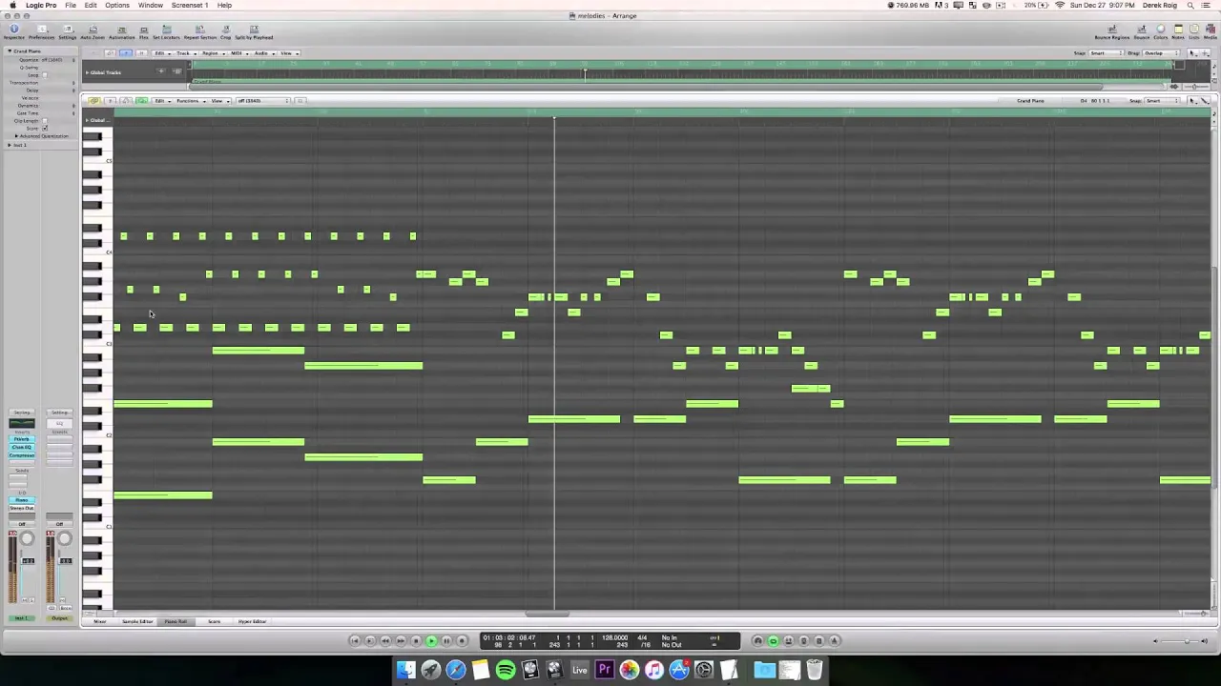Enable the Flex view toolbar icon
The height and width of the screenshot is (686, 1221).
pyautogui.click(x=144, y=32)
